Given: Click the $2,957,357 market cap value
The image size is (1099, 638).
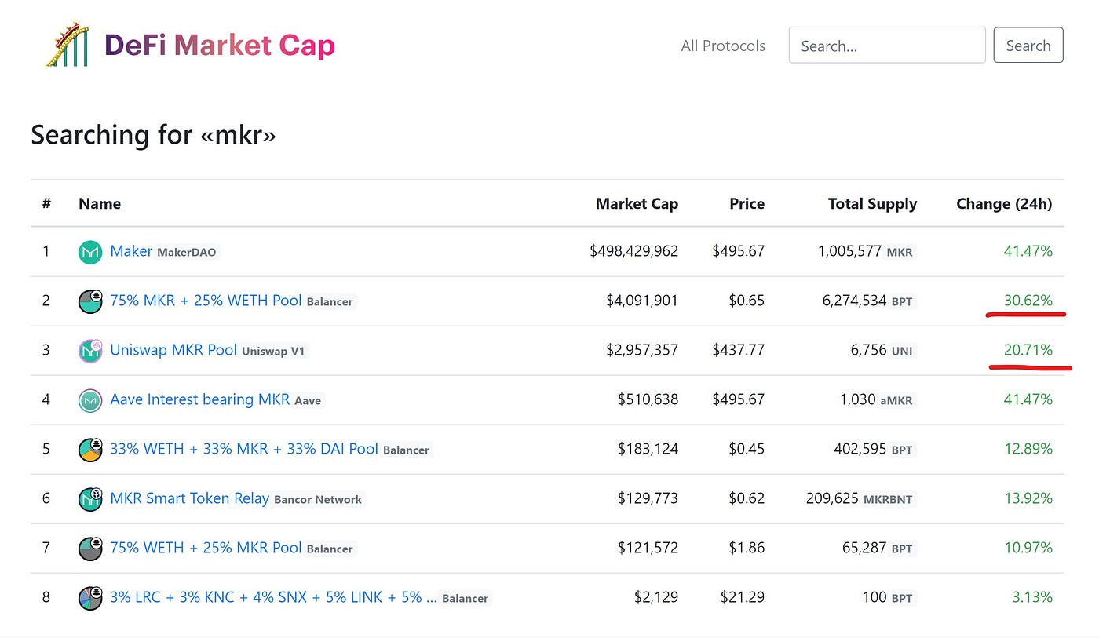Looking at the screenshot, I should pos(642,351).
